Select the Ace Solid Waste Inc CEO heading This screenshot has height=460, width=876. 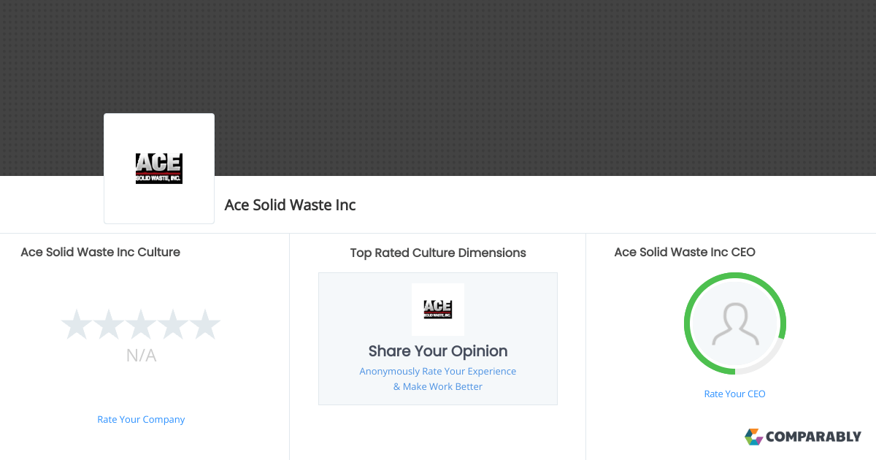click(x=684, y=252)
